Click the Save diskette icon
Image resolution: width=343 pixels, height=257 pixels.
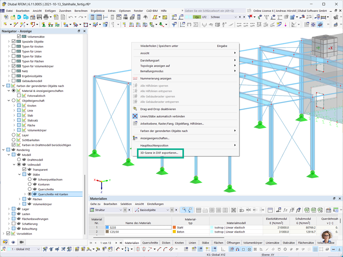(39, 17)
